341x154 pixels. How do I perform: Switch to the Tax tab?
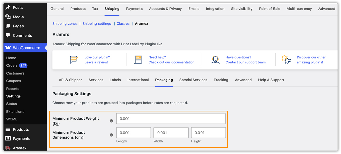(95, 9)
